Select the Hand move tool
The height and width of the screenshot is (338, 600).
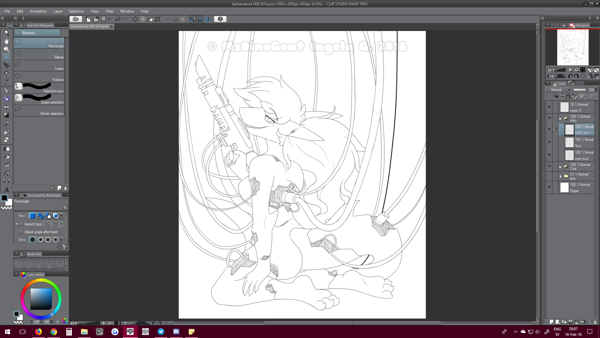tap(6, 41)
